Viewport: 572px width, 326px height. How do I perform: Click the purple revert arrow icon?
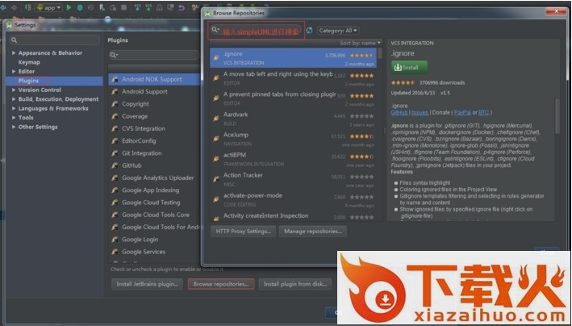182,7
